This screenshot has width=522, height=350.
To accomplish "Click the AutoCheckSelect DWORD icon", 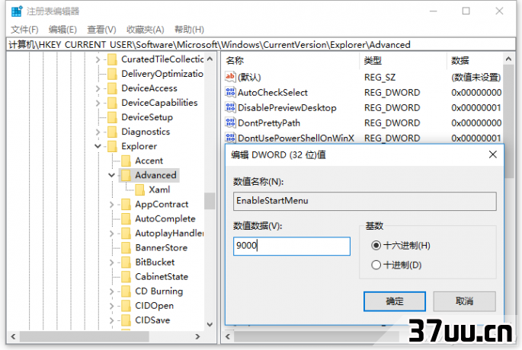I will (x=230, y=92).
